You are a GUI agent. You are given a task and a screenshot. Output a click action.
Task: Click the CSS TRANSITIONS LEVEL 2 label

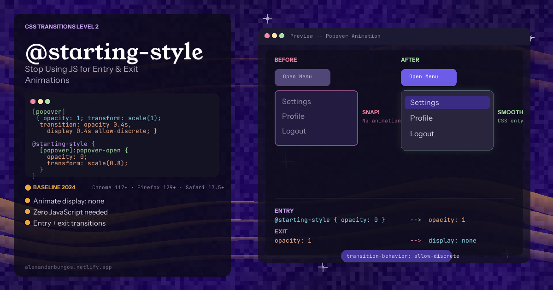(62, 27)
